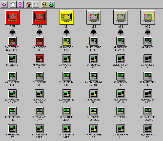Click the magenta starburst toolbar icon

tap(20, 5)
